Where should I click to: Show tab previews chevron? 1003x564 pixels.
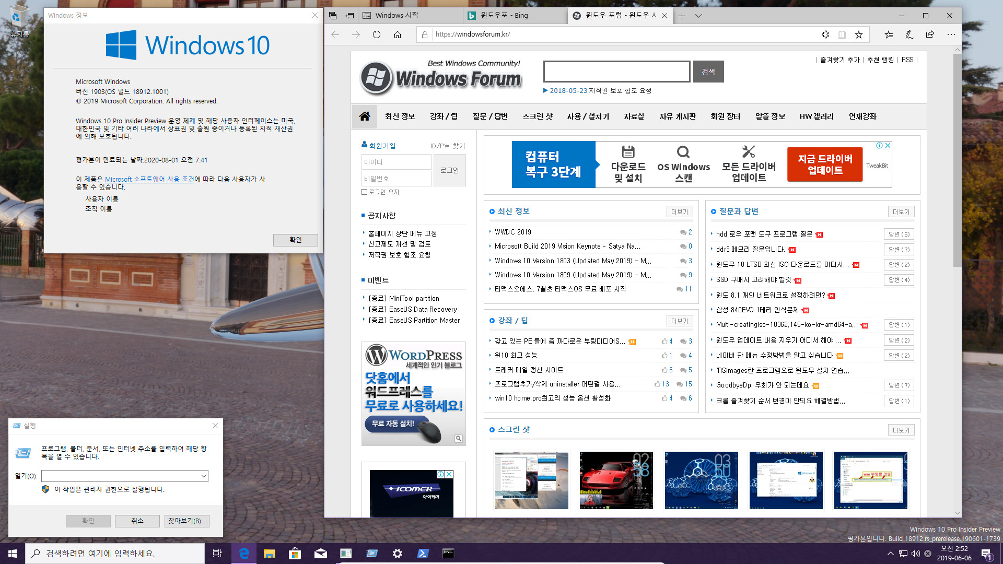(698, 16)
